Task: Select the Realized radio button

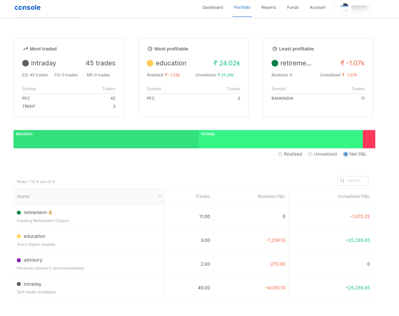Action: [280, 154]
